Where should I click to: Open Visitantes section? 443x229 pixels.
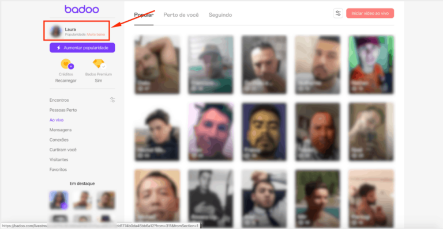[59, 159]
